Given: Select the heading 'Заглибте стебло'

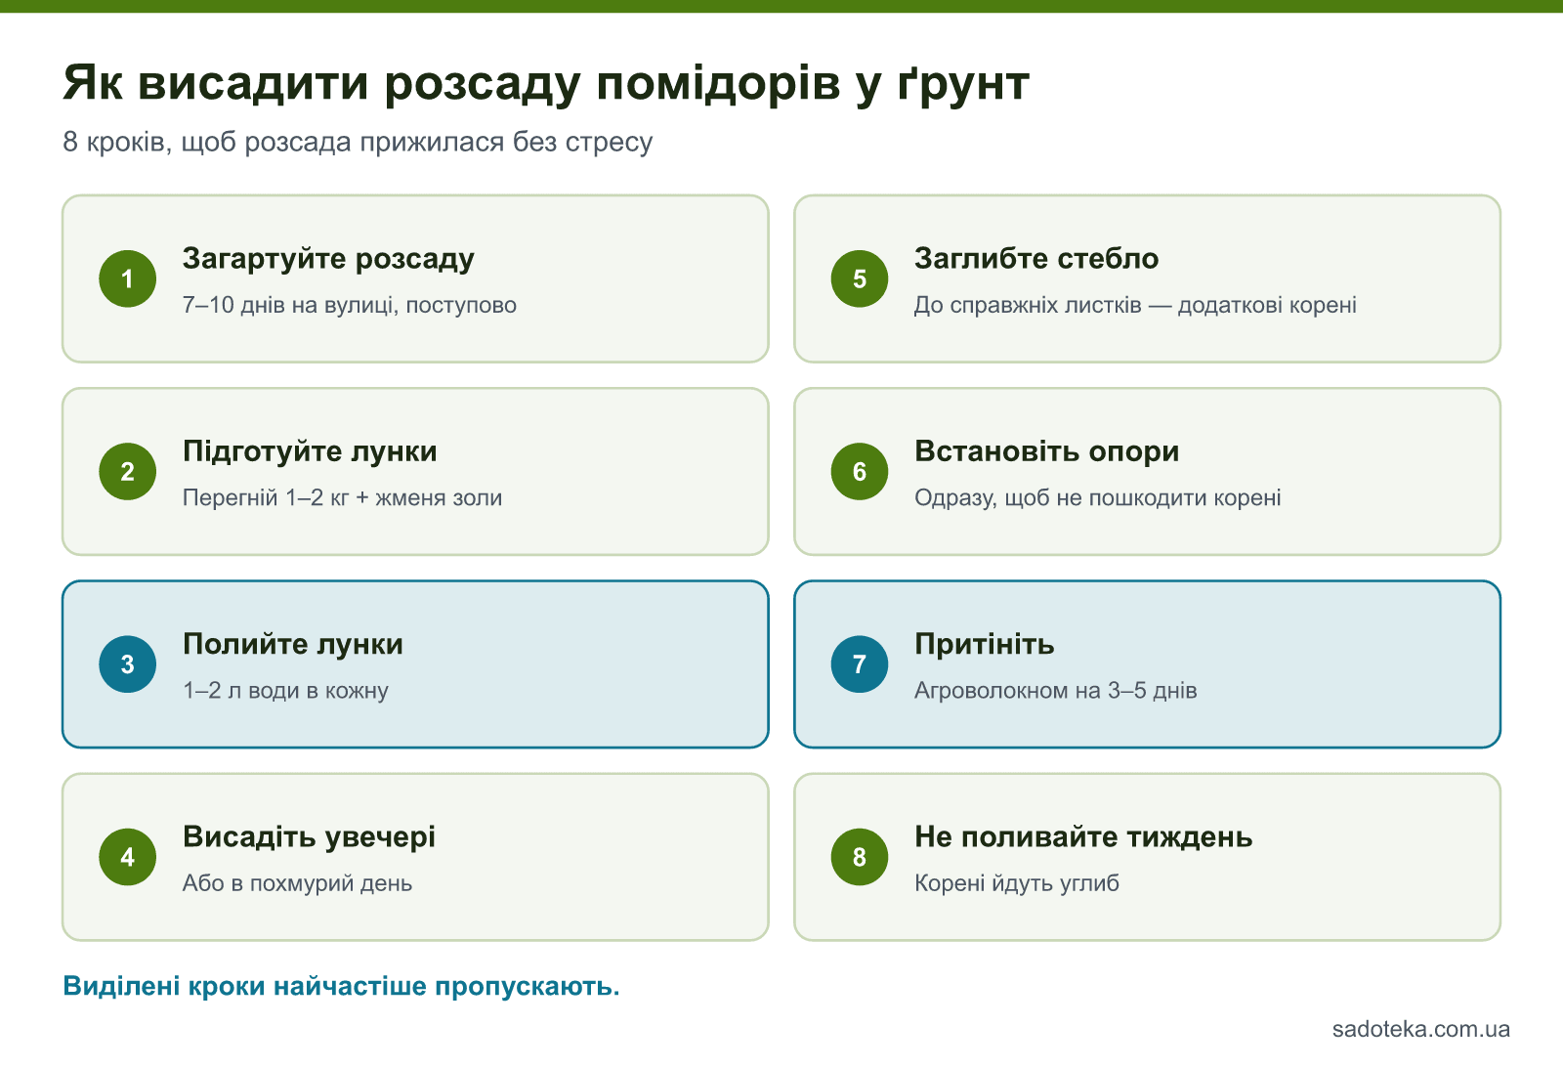Looking at the screenshot, I should [x=1036, y=259].
